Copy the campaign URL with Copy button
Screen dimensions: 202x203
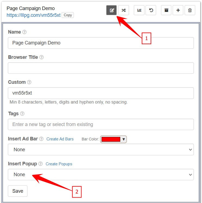[x=68, y=15]
